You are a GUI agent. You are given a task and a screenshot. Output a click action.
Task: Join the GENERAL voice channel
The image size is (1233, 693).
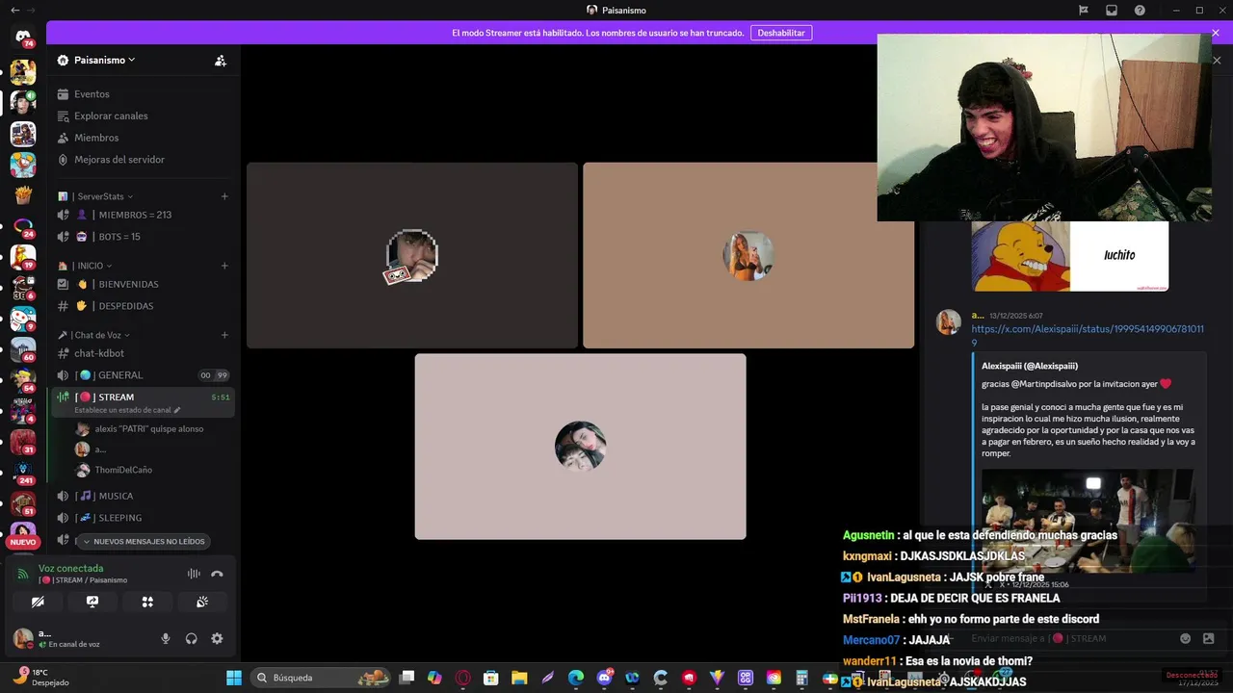tap(143, 375)
